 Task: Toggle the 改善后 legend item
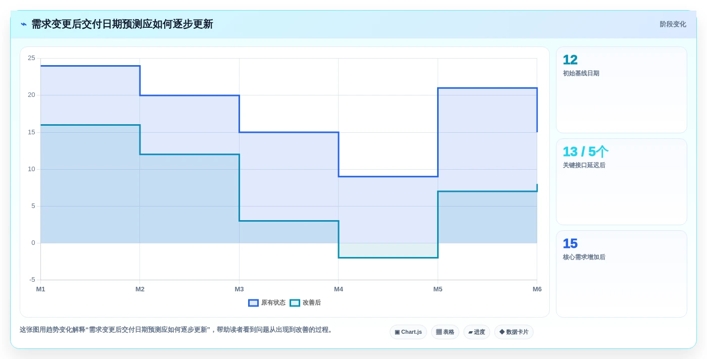click(x=305, y=303)
